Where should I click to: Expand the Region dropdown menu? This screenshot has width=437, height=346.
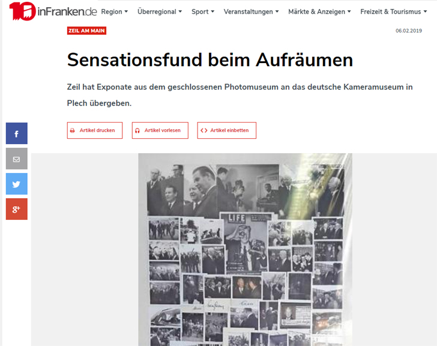click(115, 11)
